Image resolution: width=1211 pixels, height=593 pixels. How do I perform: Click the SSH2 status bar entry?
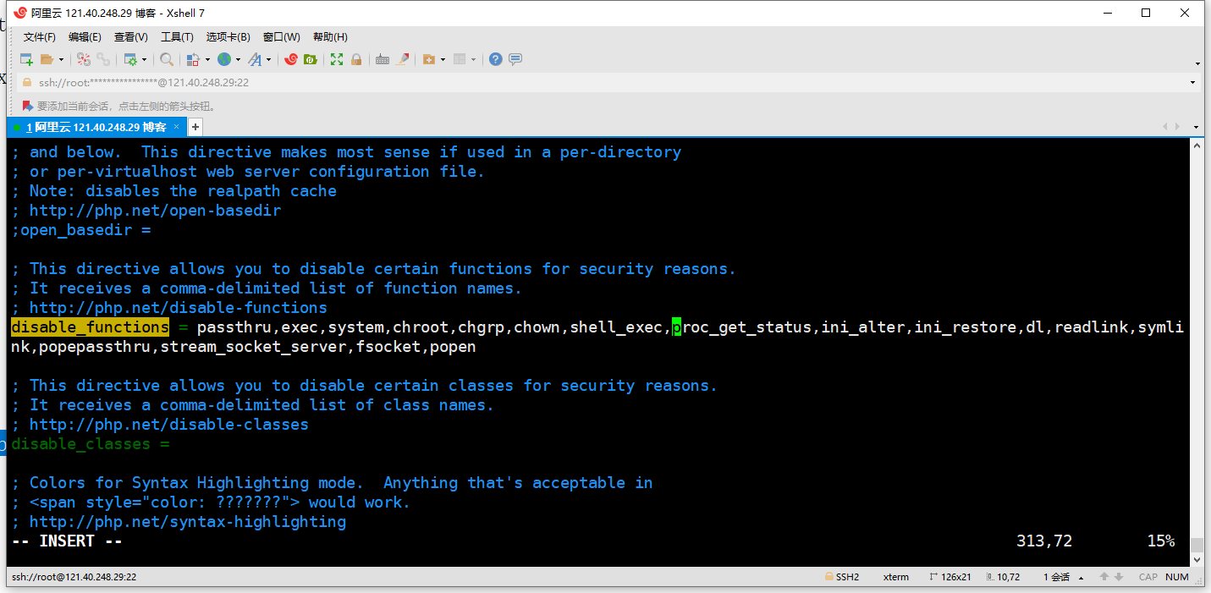pos(842,577)
